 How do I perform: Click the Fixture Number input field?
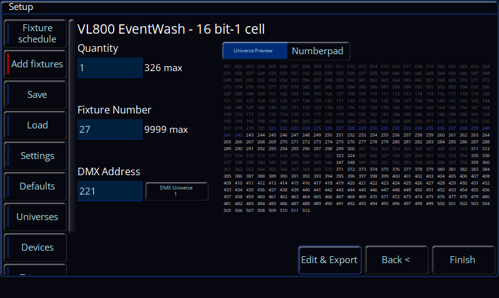110,129
